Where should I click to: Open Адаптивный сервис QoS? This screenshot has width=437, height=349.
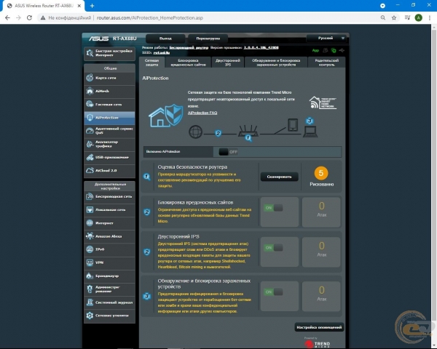click(x=109, y=131)
